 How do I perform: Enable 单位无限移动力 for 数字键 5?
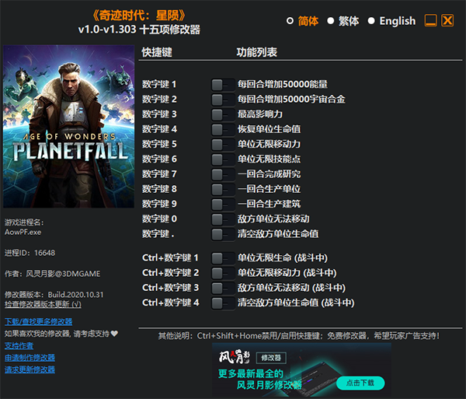pyautogui.click(x=222, y=144)
